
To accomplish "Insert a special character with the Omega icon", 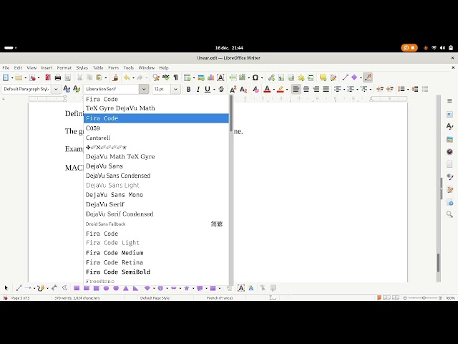I will click(x=255, y=77).
